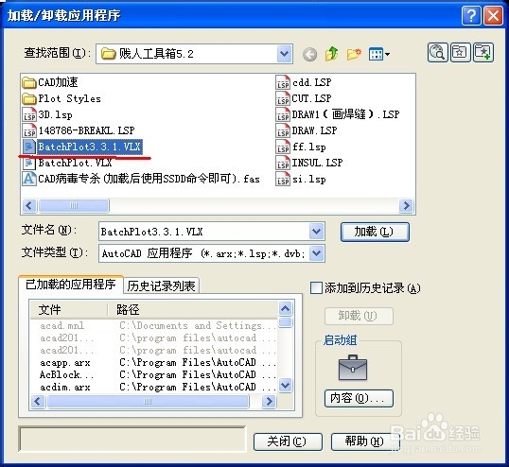Click the Startup Suite briefcase icon
Image resolution: width=509 pixels, height=467 pixels.
(353, 368)
